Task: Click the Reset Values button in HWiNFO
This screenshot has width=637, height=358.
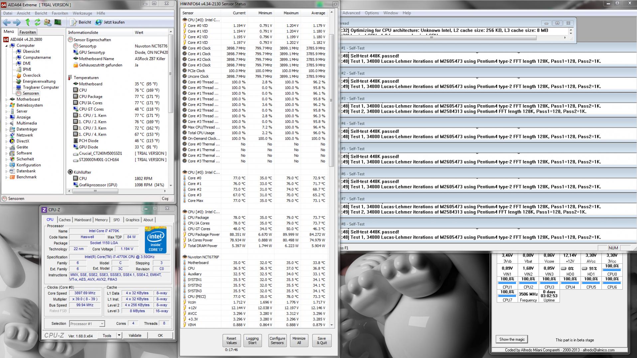Action: pyautogui.click(x=231, y=341)
